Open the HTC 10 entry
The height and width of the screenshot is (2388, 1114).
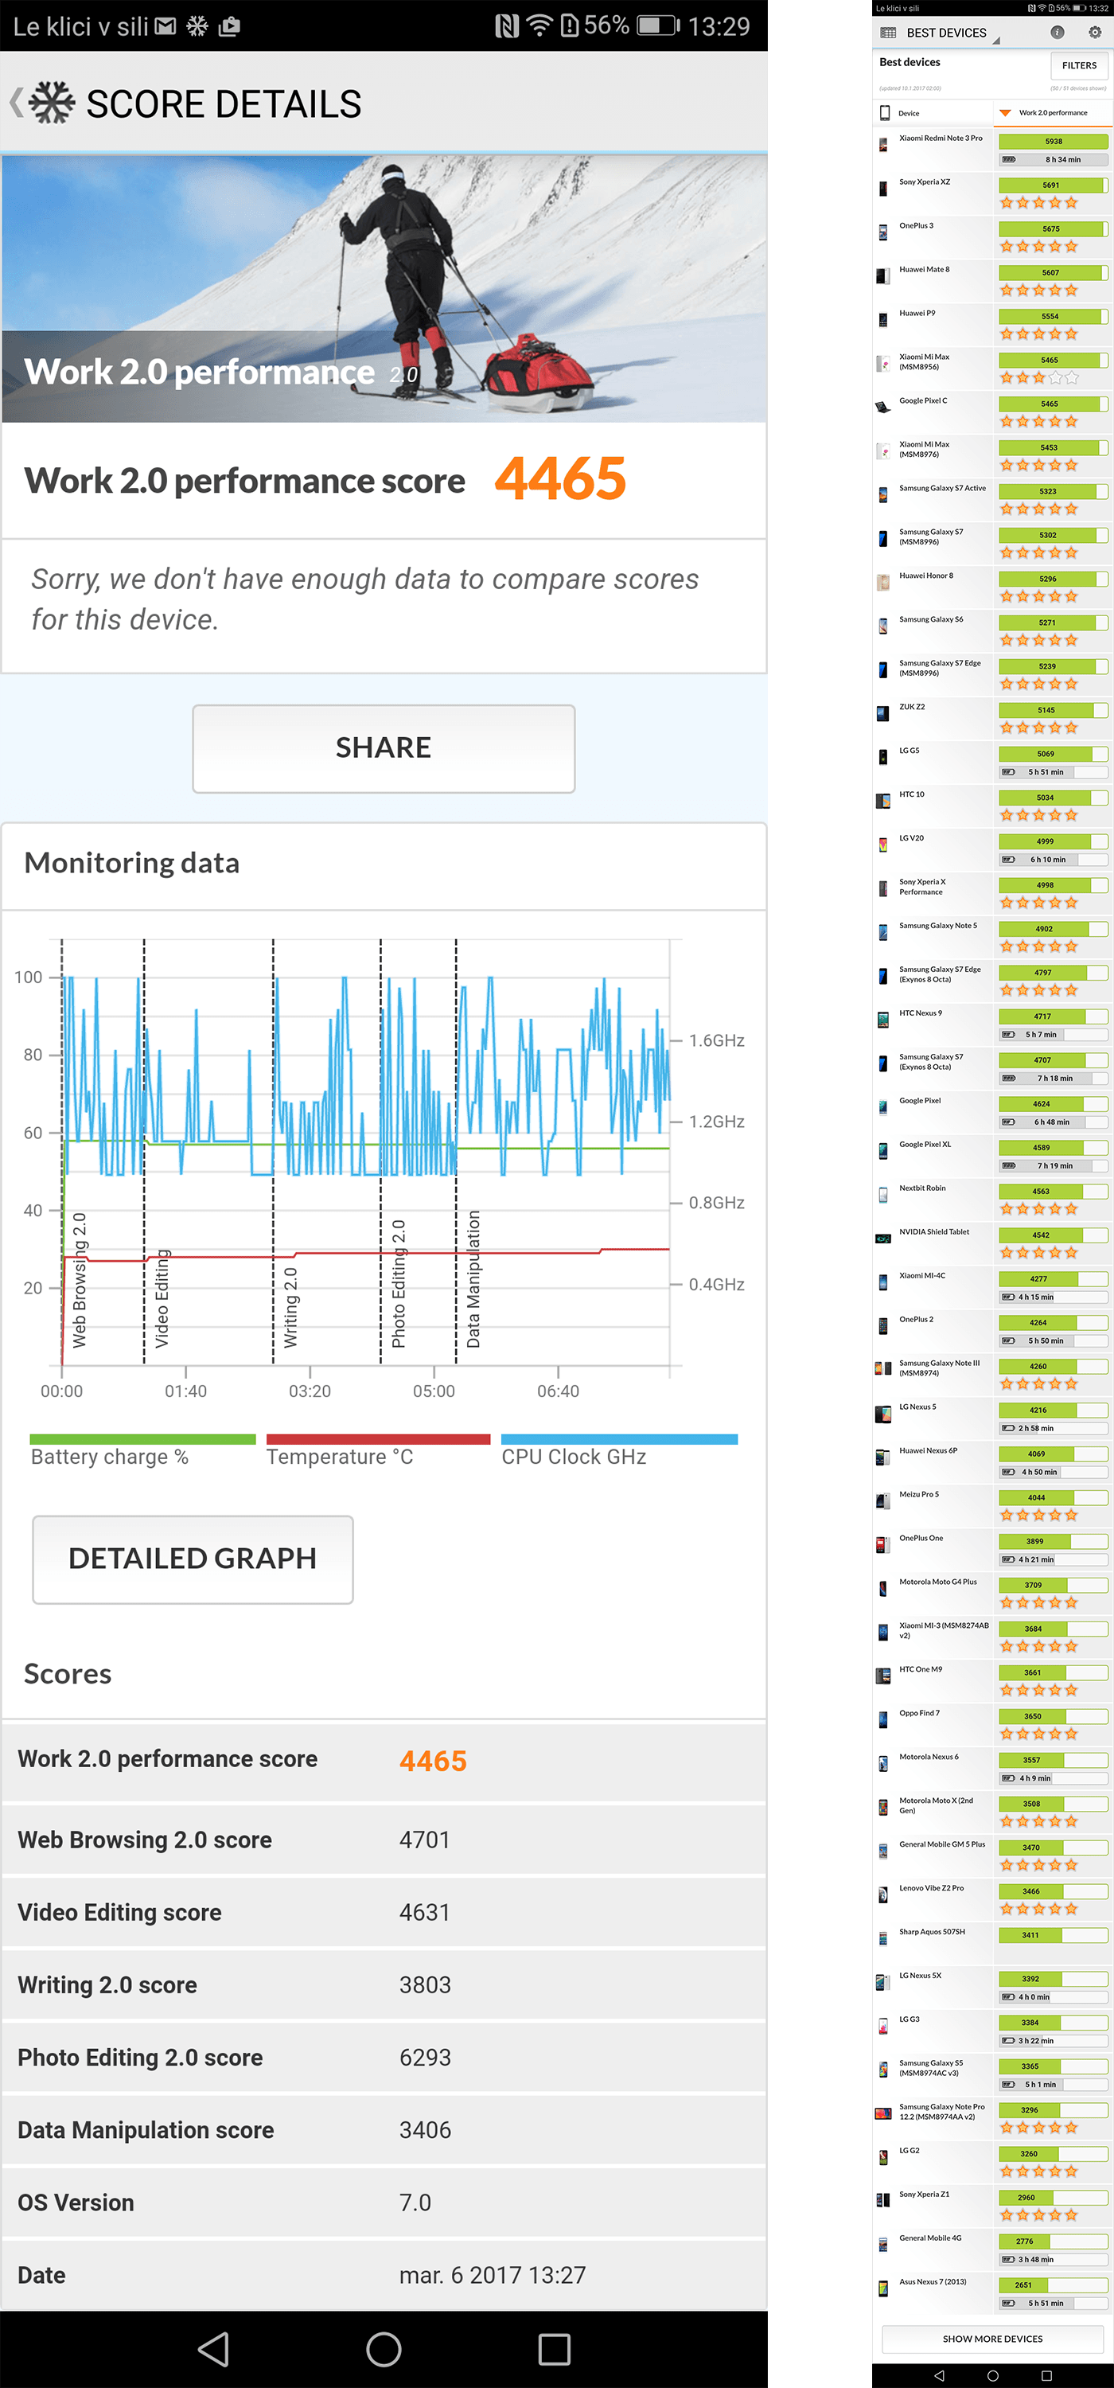click(x=991, y=806)
